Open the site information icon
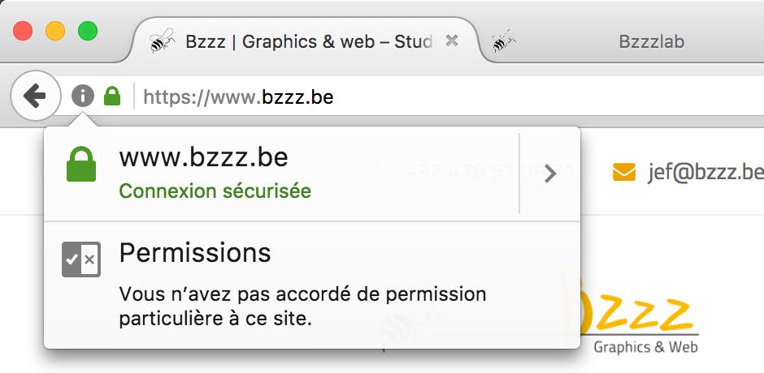Viewport: 764px width, 373px height. click(x=83, y=96)
